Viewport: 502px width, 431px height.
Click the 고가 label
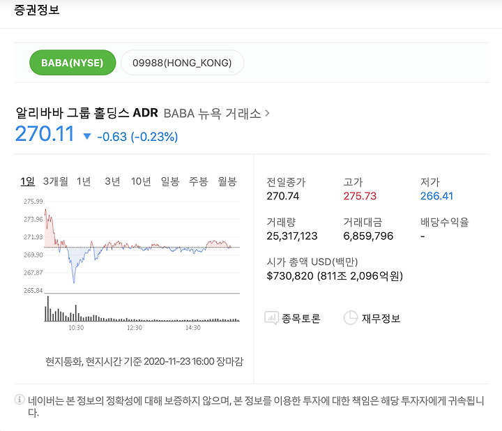pos(353,182)
